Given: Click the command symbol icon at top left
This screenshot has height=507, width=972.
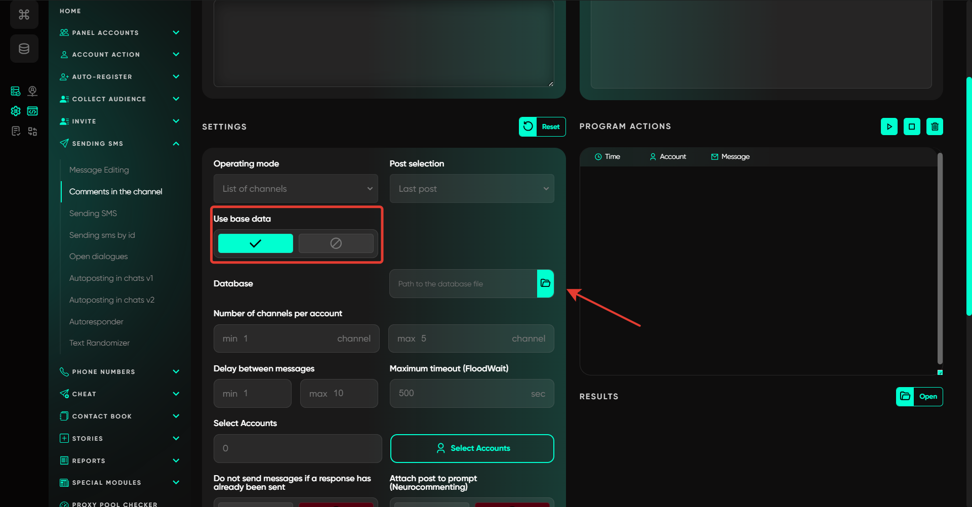Looking at the screenshot, I should 24,15.
